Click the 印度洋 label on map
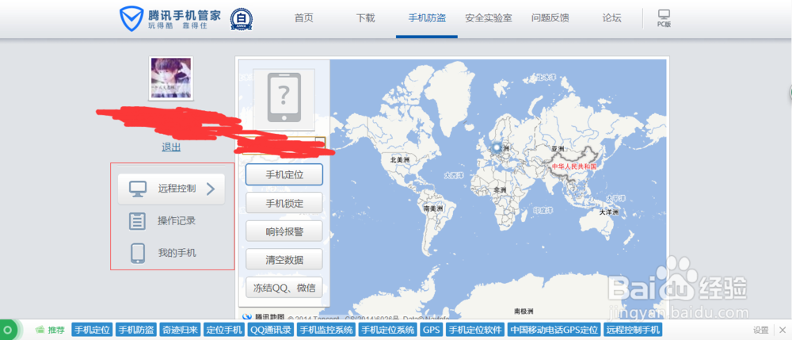The width and height of the screenshot is (792, 340). click(543, 209)
